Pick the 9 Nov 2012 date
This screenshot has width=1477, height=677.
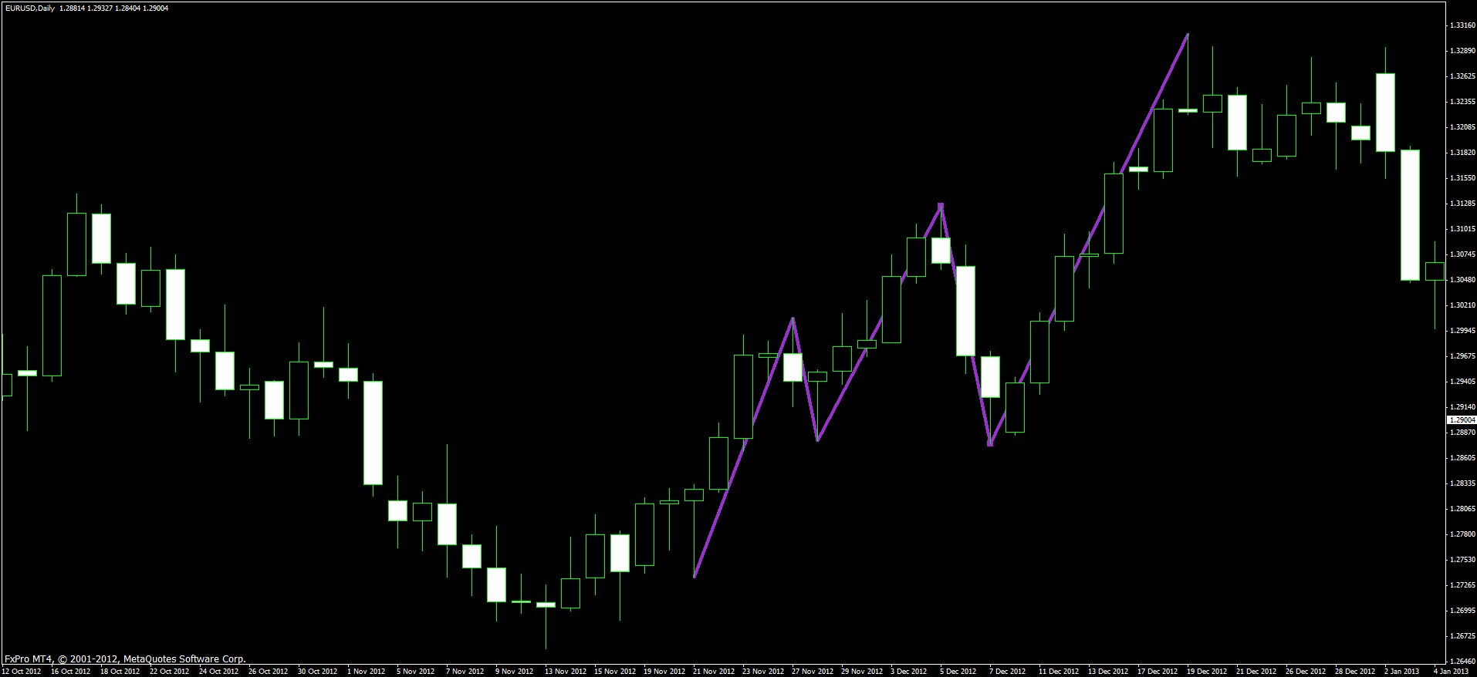[x=515, y=672]
